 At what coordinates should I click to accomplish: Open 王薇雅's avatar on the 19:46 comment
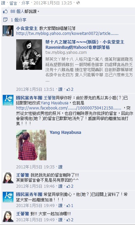[x=8, y=178]
